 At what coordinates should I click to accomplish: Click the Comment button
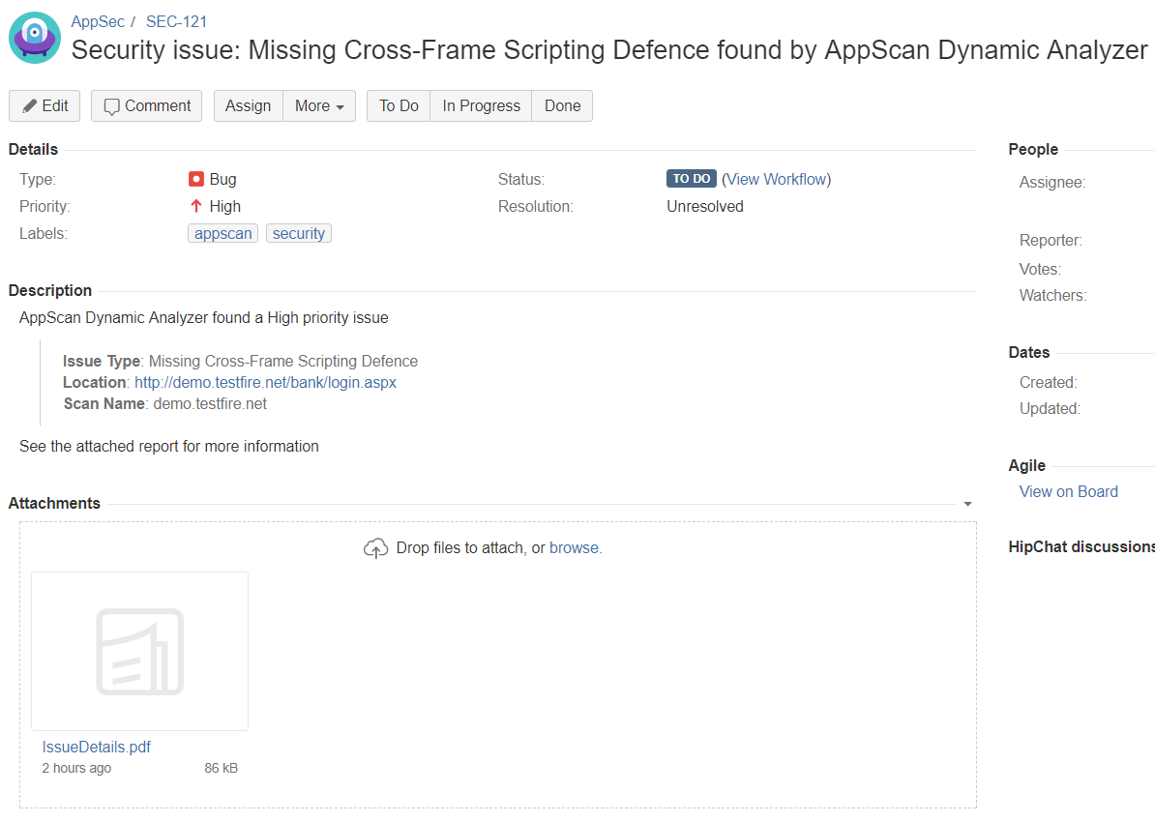point(147,106)
